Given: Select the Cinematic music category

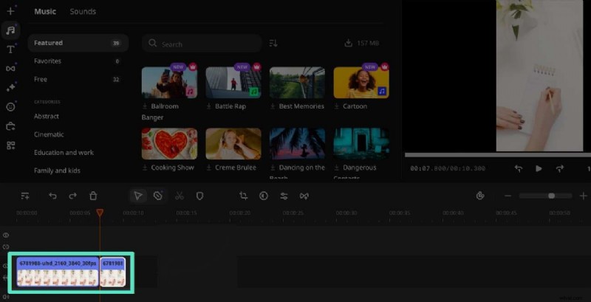Looking at the screenshot, I should coord(49,134).
